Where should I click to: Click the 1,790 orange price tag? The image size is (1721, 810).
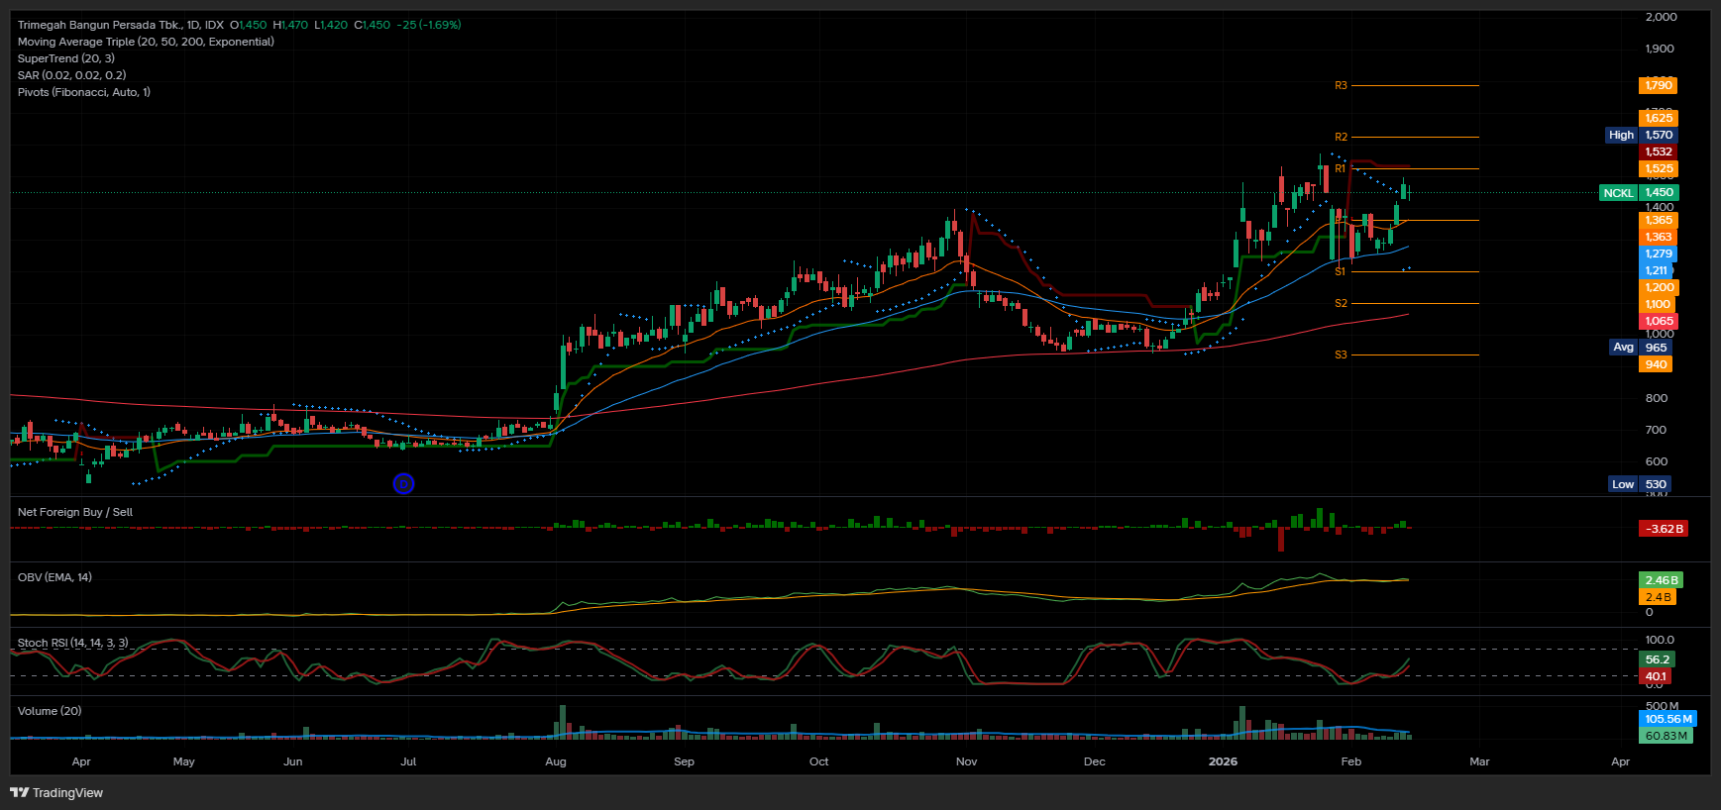1658,85
